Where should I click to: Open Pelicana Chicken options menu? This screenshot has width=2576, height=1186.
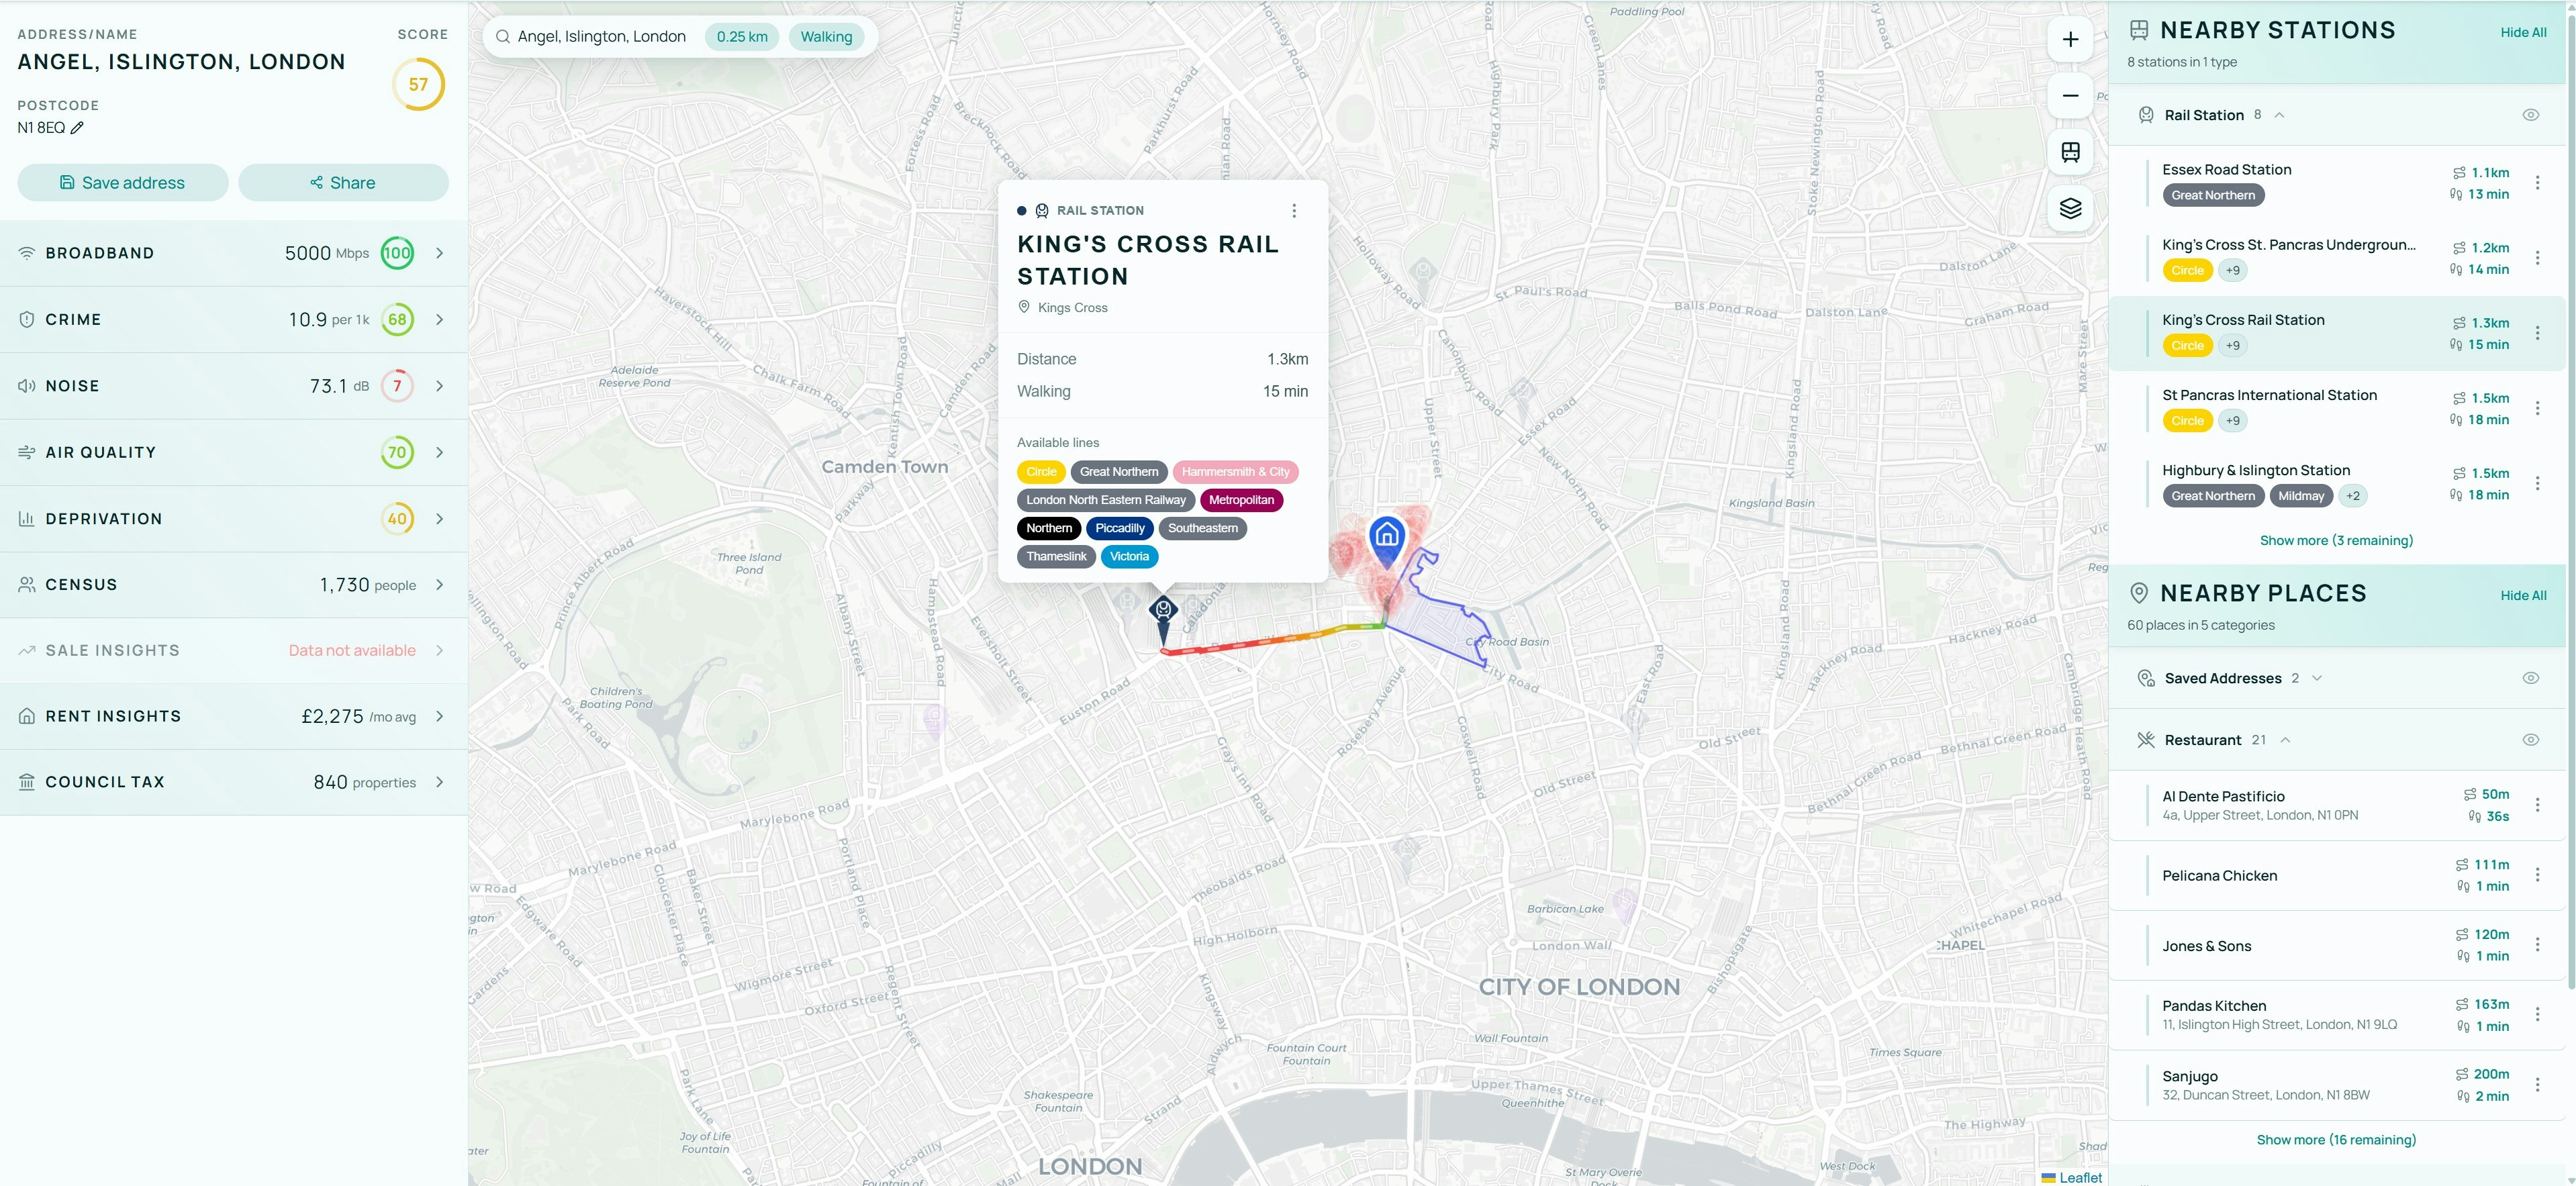tap(2537, 875)
